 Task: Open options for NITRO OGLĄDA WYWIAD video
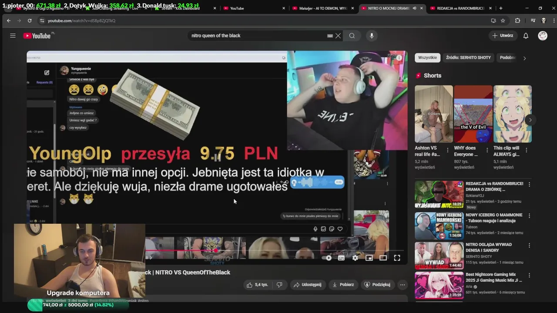tap(529, 246)
